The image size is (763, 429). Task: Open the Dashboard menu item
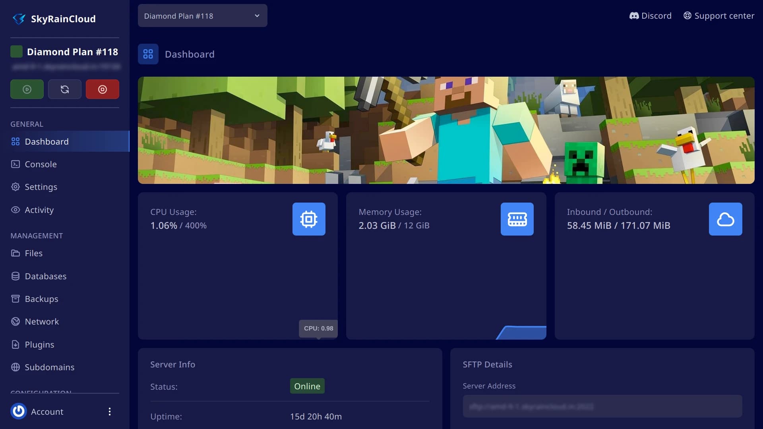tap(65, 141)
